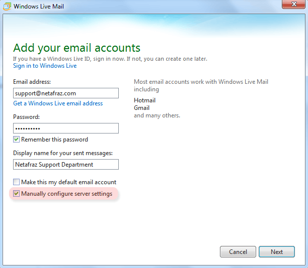Click the Display name for your sent messages label

[x=63, y=153]
